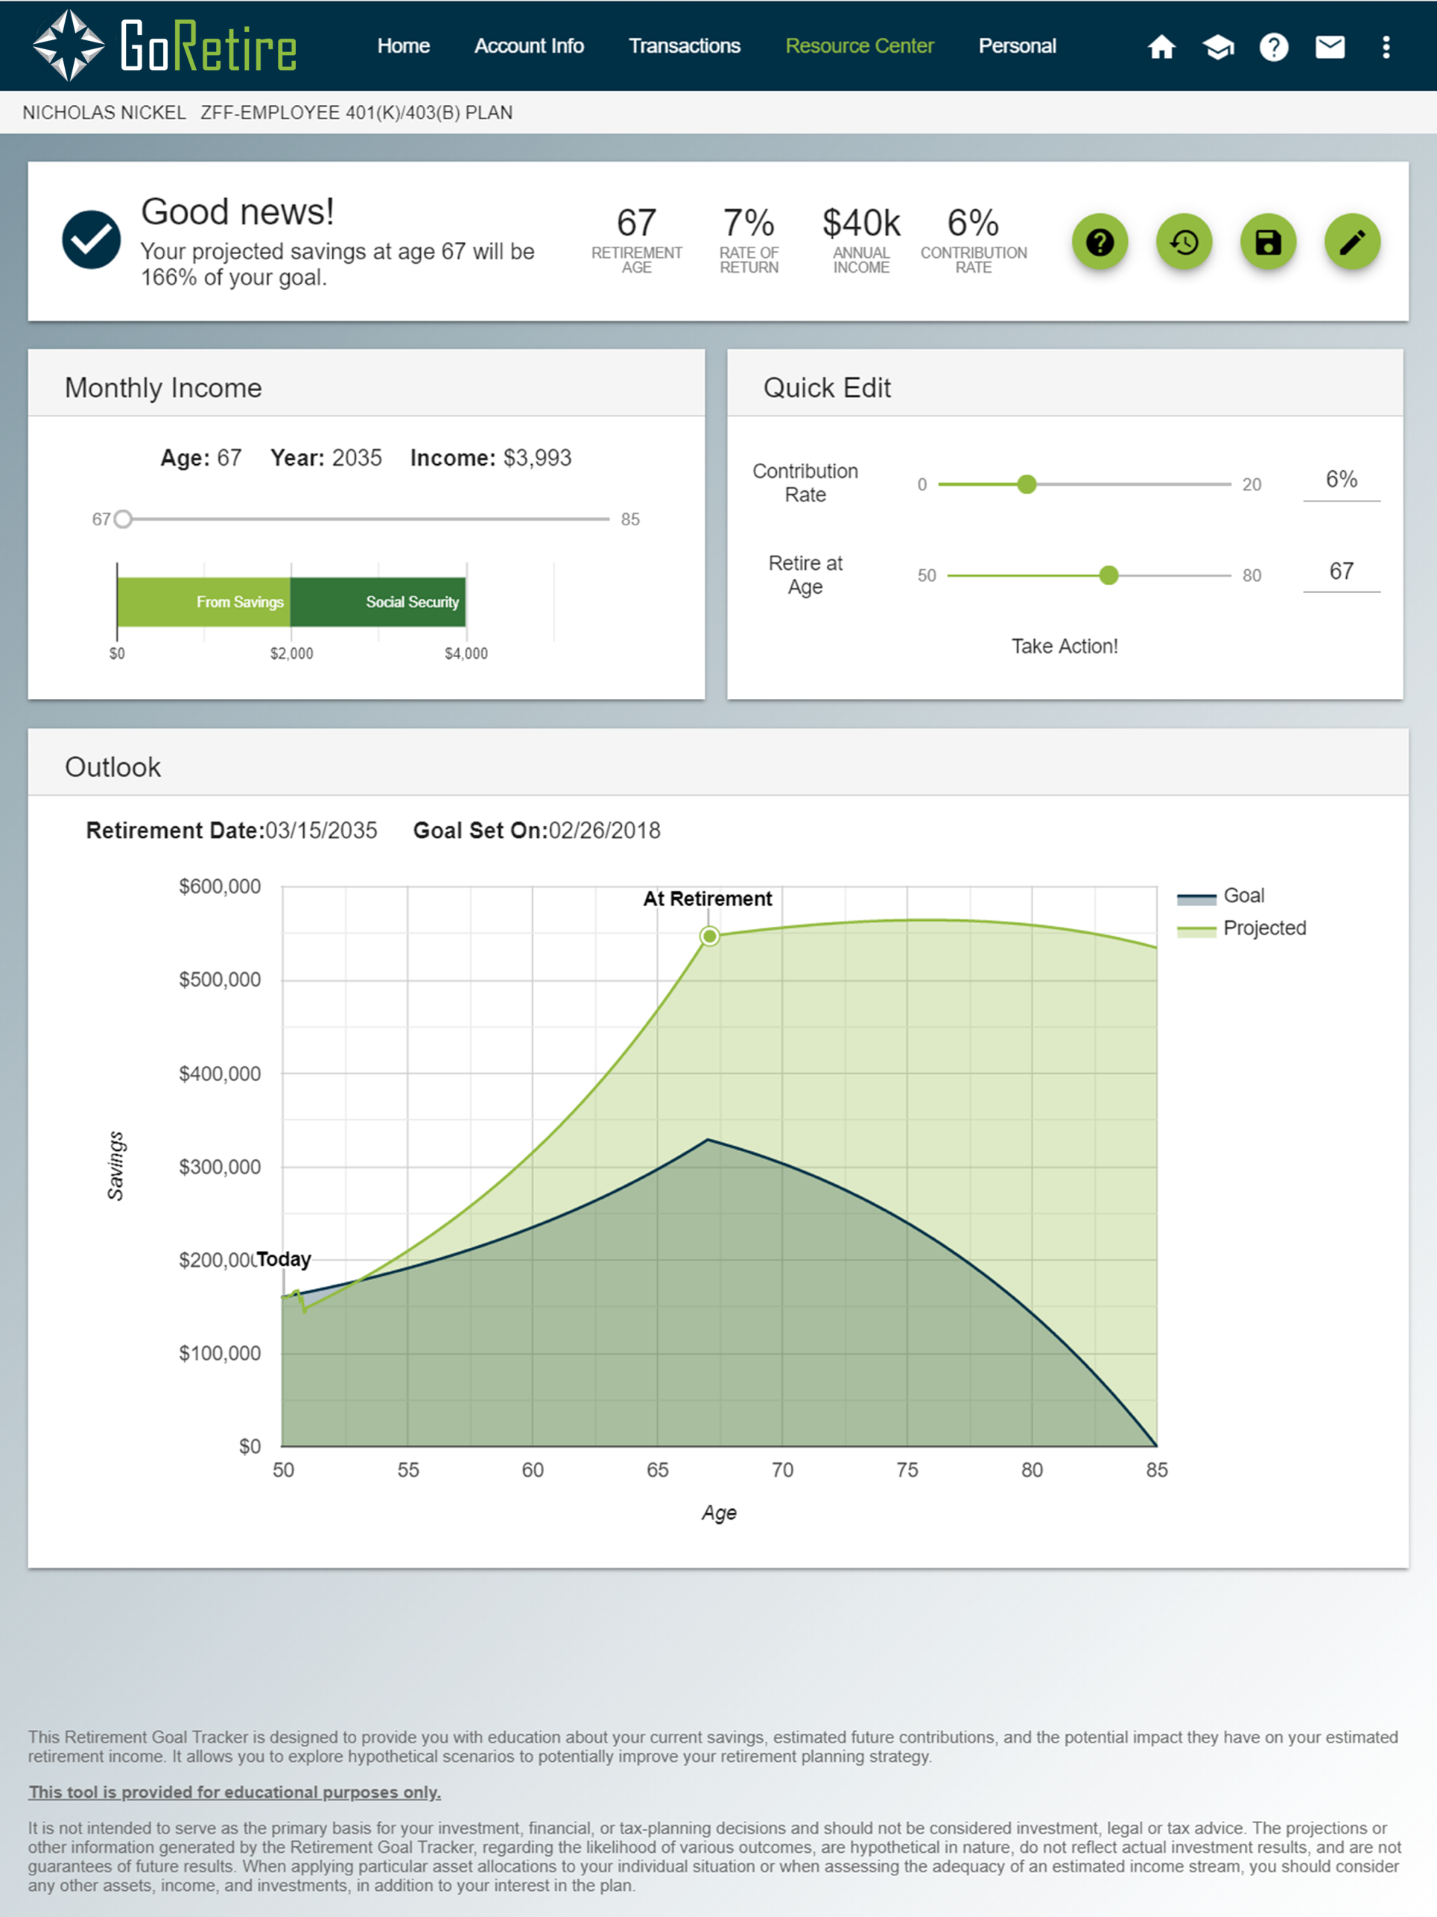Click the Contribution Rate slider handle
Image resolution: width=1437 pixels, height=1917 pixels.
click(1027, 484)
